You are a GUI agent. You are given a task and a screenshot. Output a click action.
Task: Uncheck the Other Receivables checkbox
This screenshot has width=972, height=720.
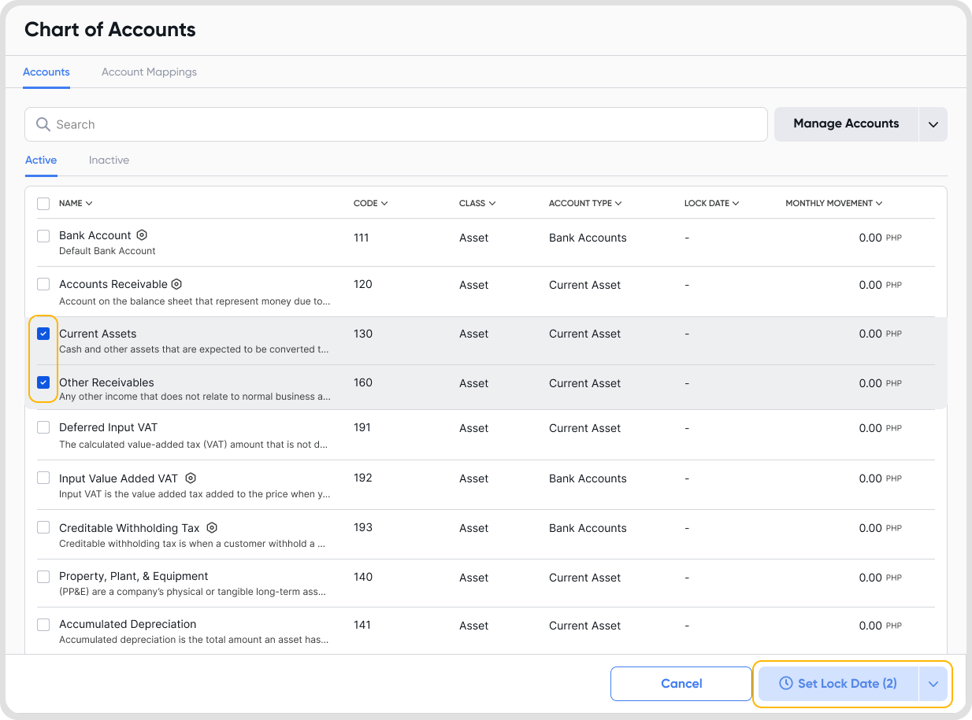[x=43, y=382]
